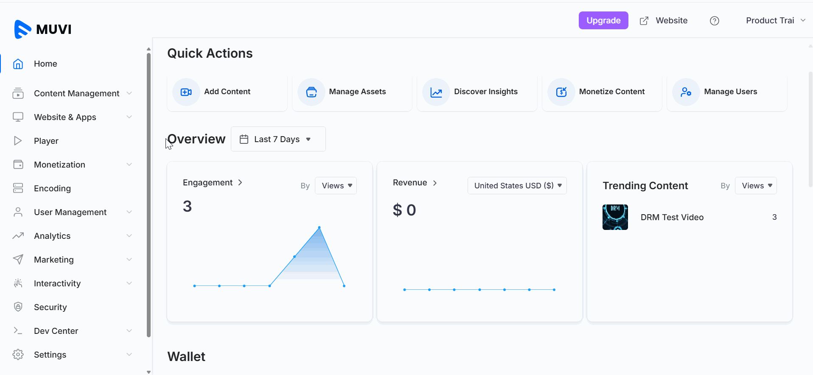Open the Product Trial account dropdown
Image resolution: width=813 pixels, height=375 pixels.
click(775, 21)
